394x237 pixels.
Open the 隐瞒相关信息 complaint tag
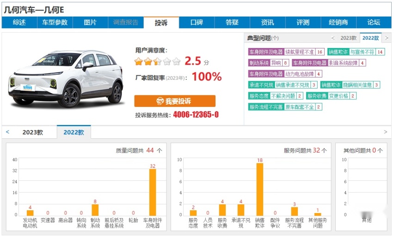coord(350,85)
